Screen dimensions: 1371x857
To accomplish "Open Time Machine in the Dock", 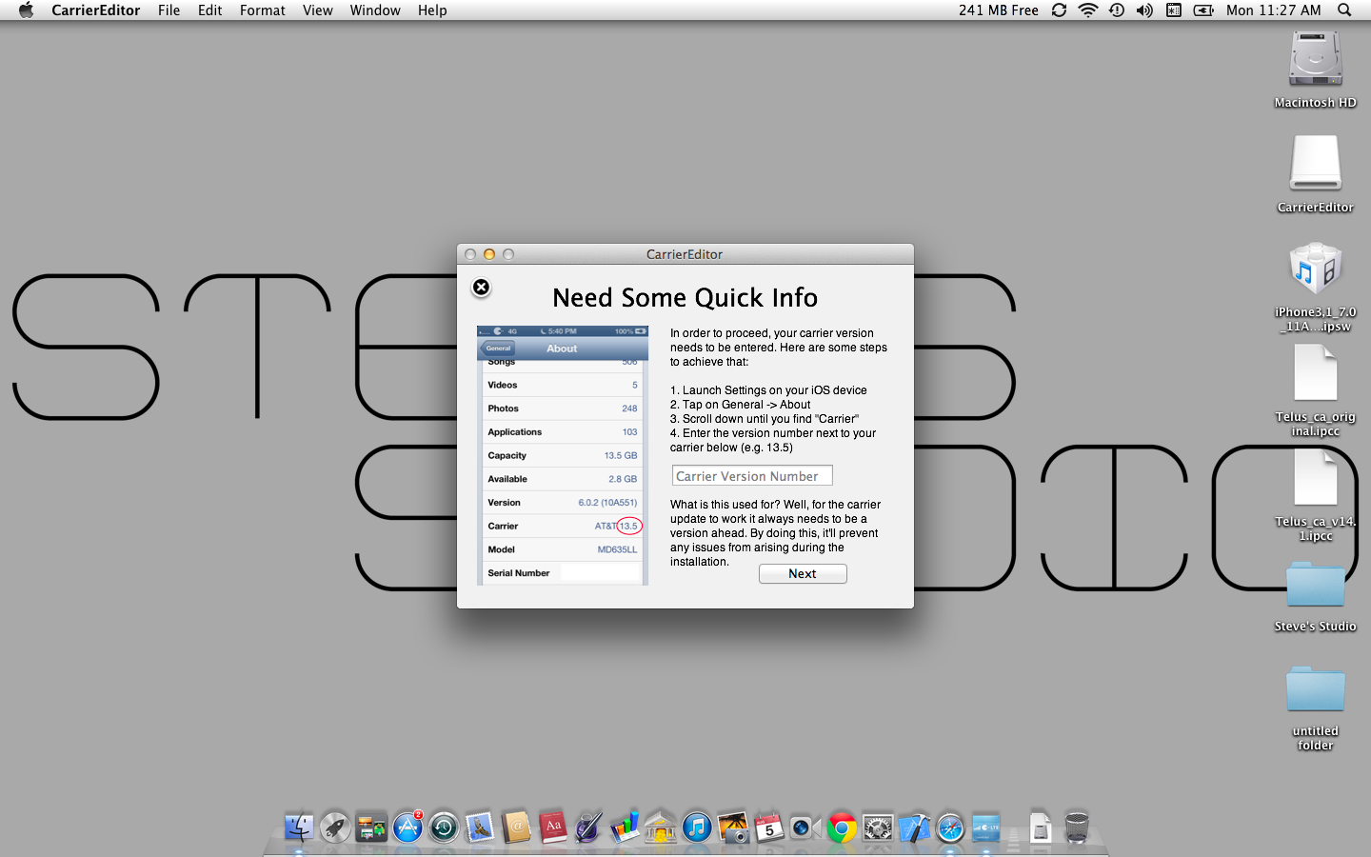I will pos(444,827).
